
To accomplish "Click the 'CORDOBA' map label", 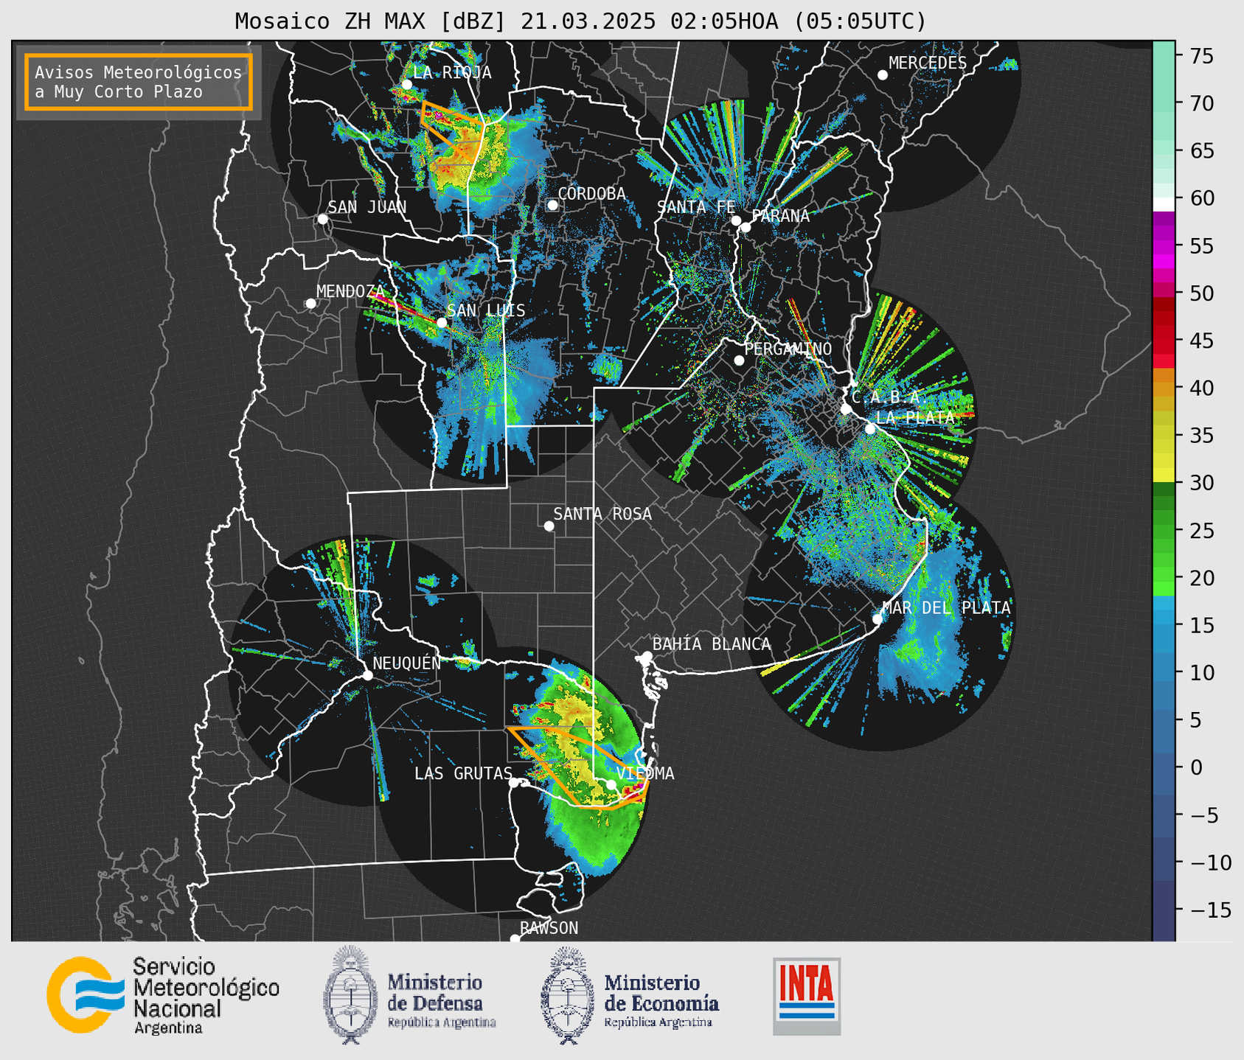I will 591,193.
